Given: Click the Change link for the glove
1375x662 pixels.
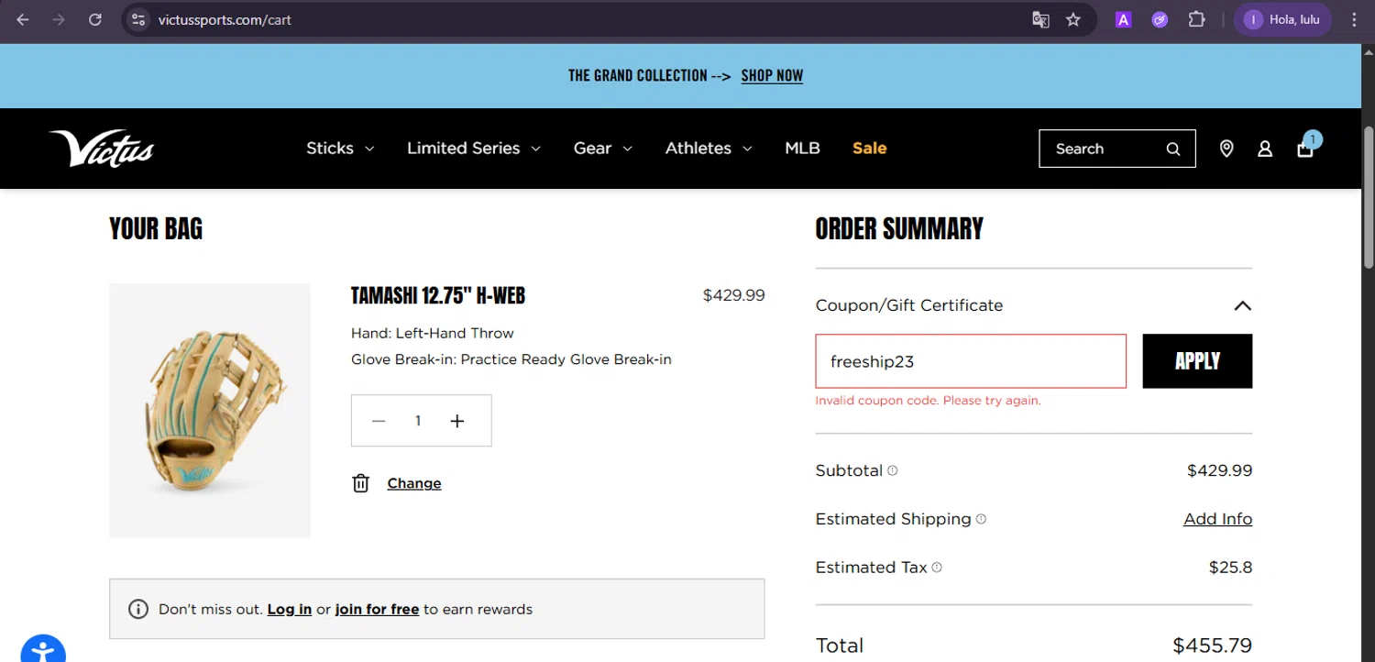Looking at the screenshot, I should click(x=414, y=483).
